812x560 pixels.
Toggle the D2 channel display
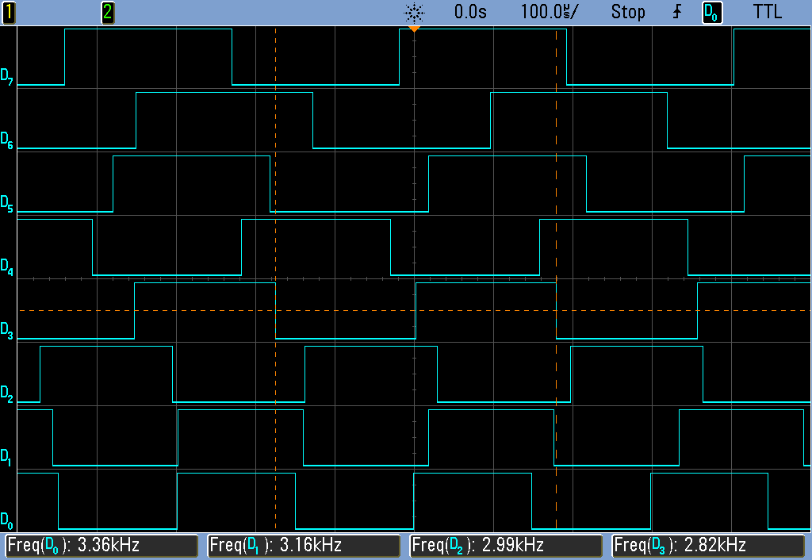8,394
